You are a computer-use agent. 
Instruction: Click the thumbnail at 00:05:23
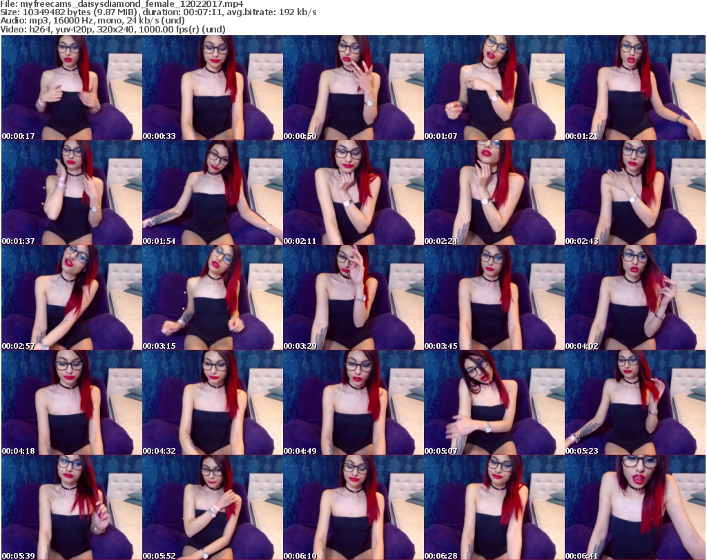pos(635,403)
